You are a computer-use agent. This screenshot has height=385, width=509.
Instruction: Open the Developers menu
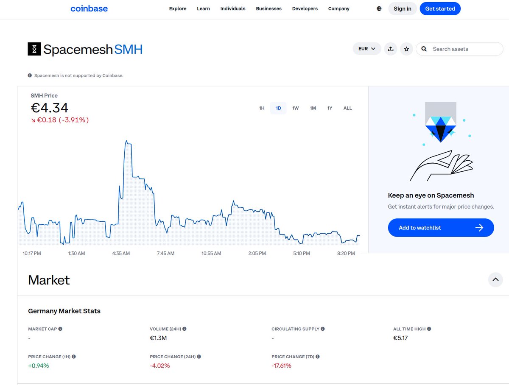pyautogui.click(x=305, y=8)
